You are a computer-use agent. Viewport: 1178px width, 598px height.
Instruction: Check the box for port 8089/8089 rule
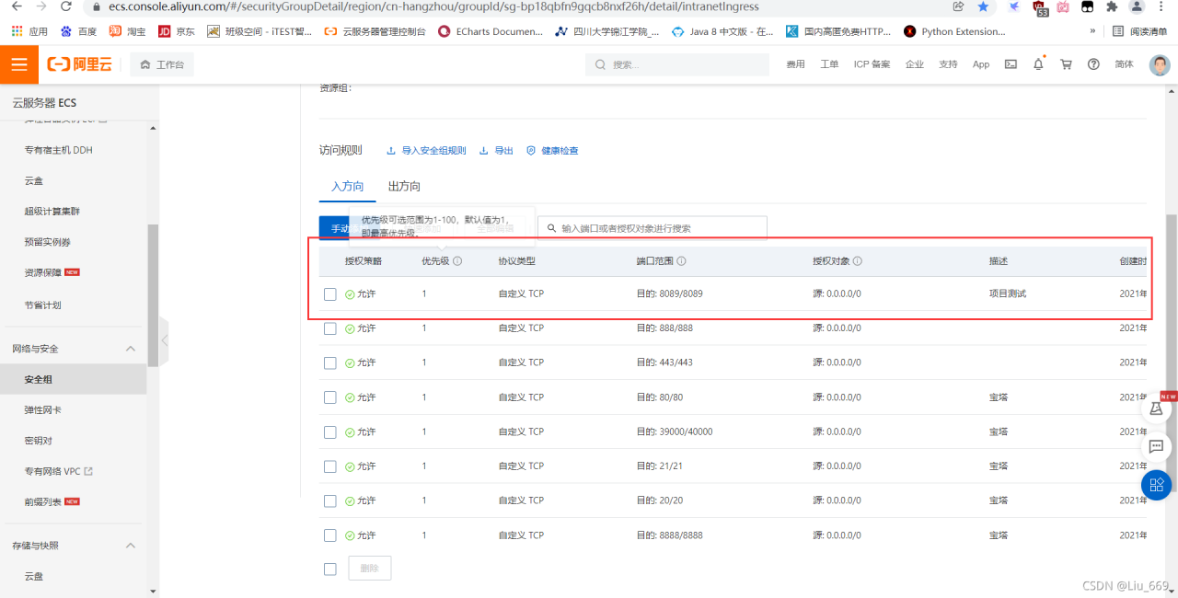pos(330,294)
